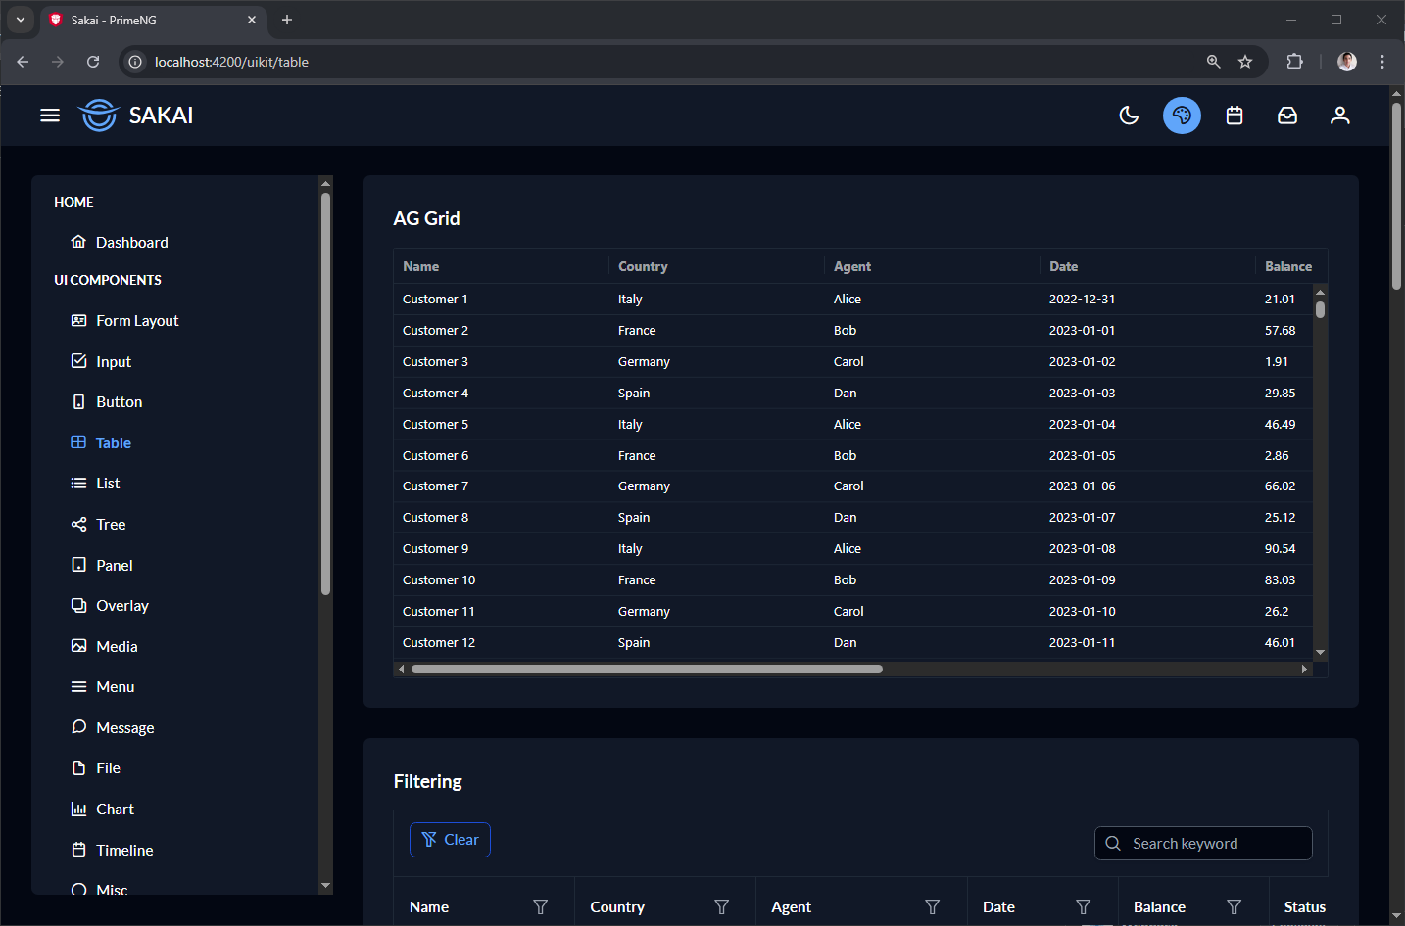1405x926 pixels.
Task: Click the browser reload button
Action: [x=93, y=62]
